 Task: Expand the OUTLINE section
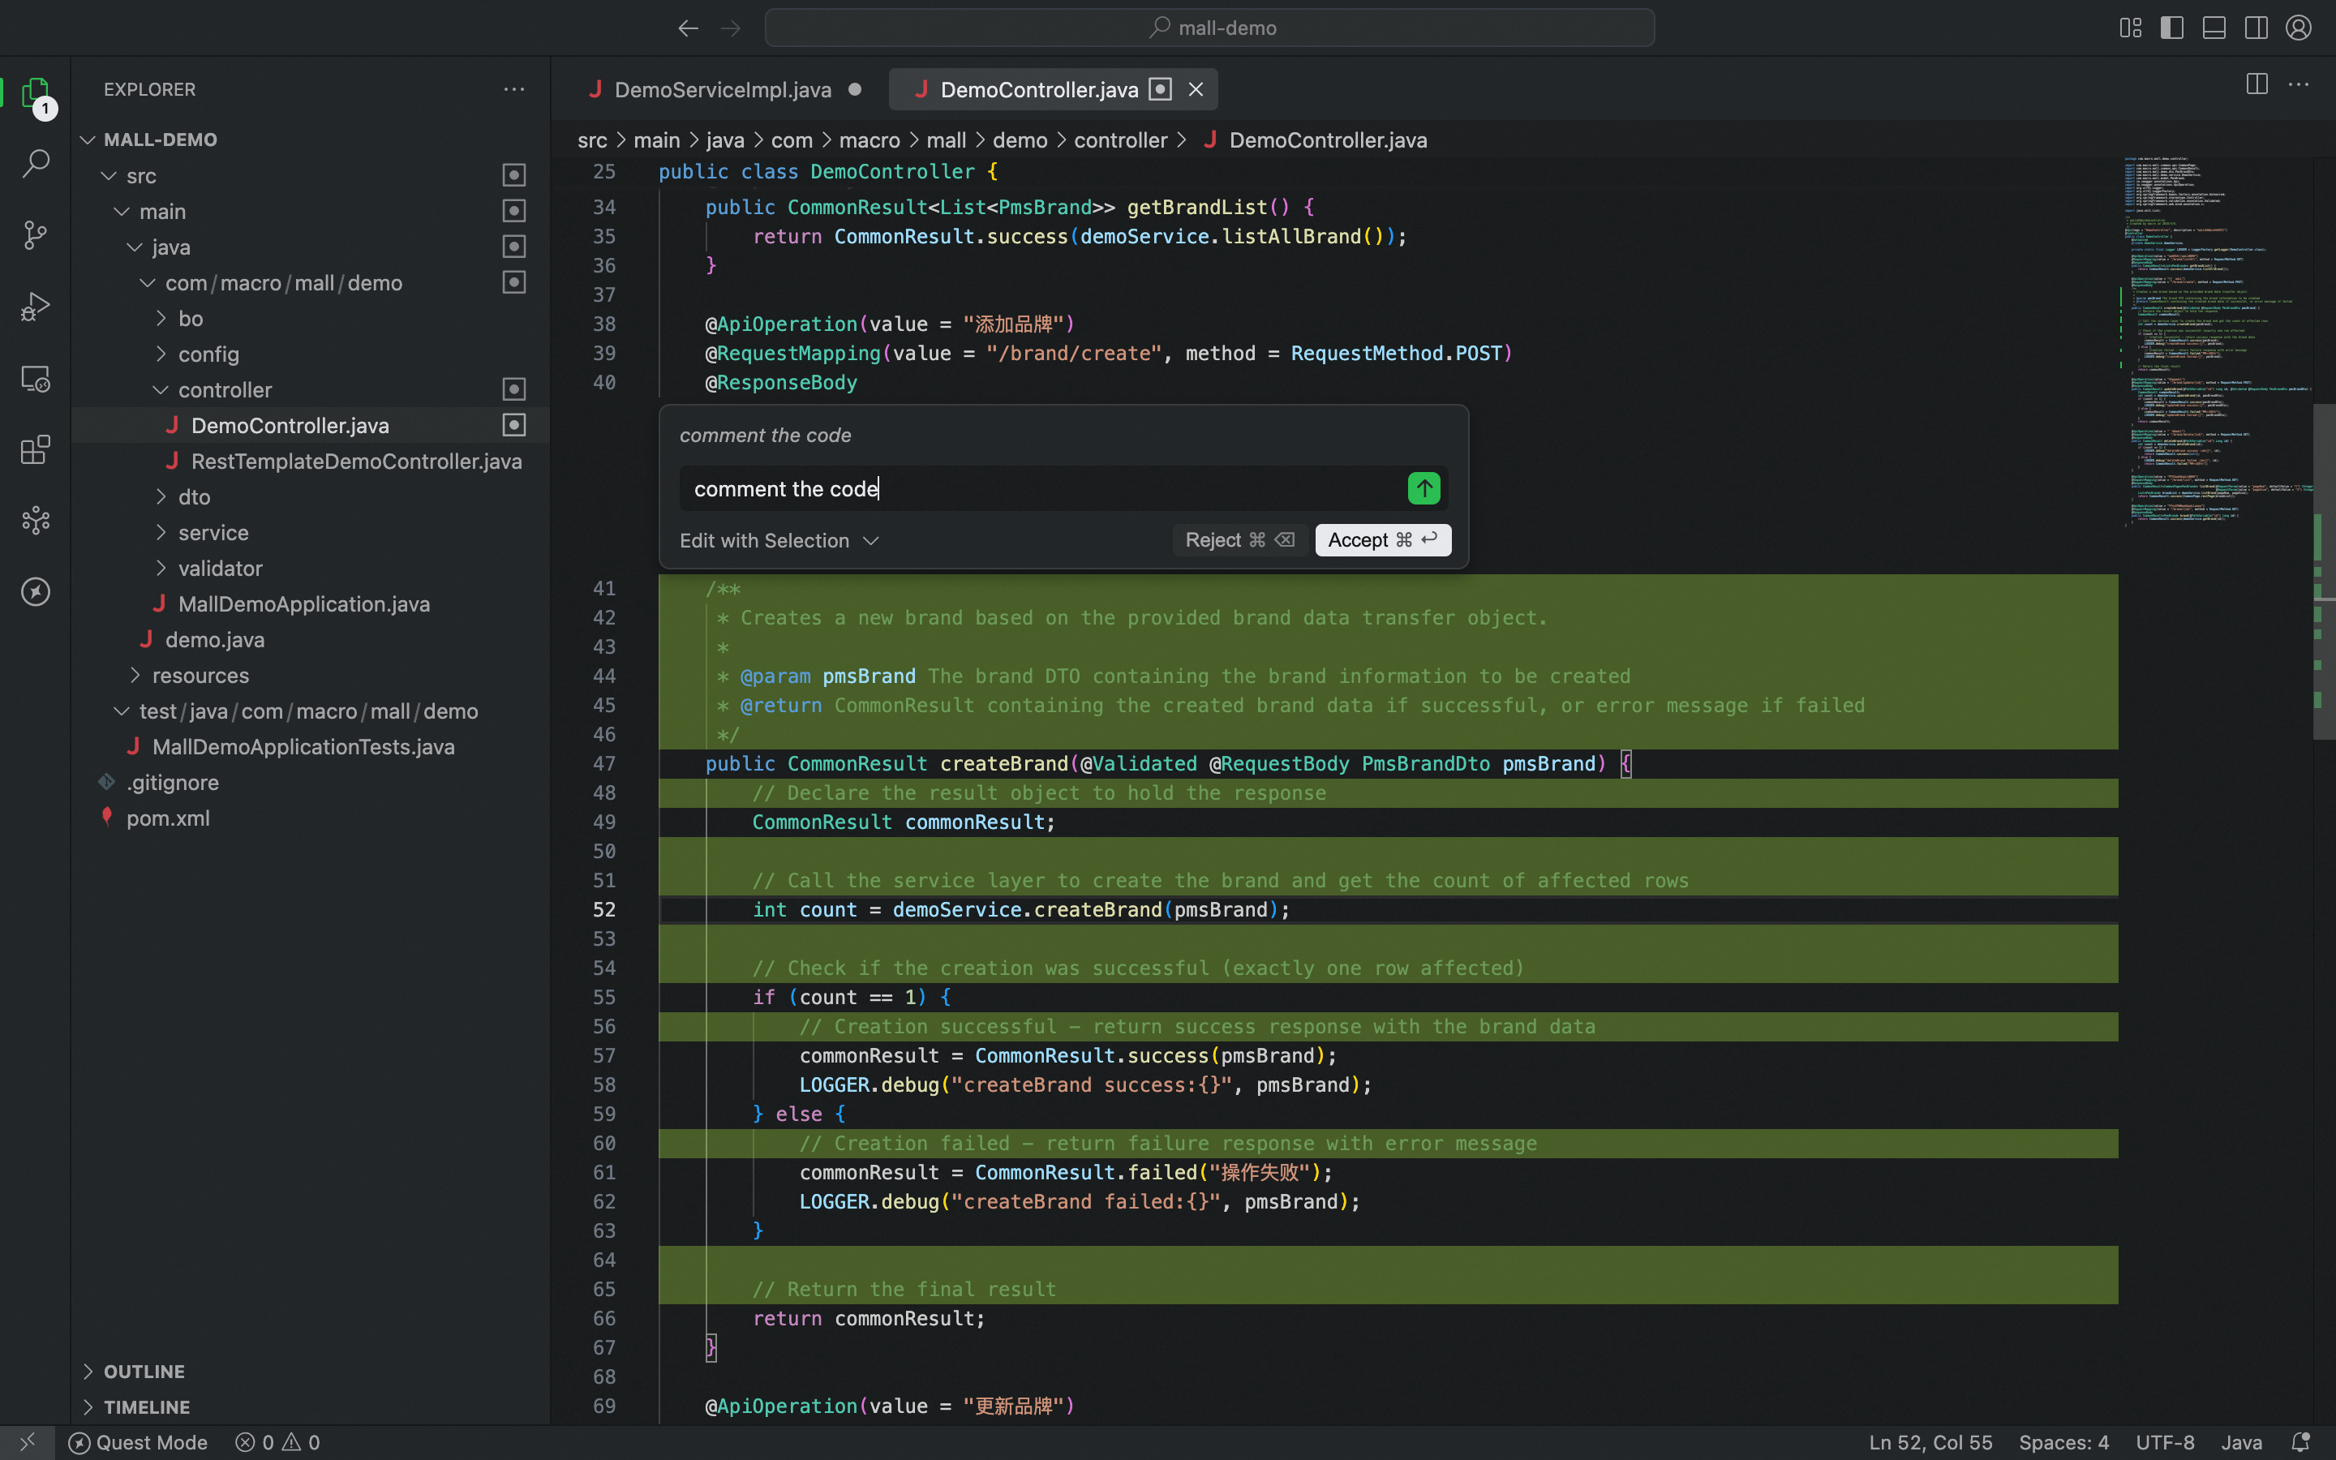click(144, 1371)
